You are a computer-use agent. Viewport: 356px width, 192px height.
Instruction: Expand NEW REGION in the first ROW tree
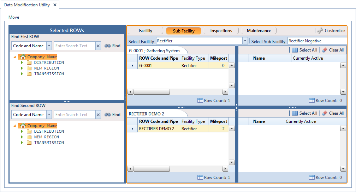tap(22, 68)
